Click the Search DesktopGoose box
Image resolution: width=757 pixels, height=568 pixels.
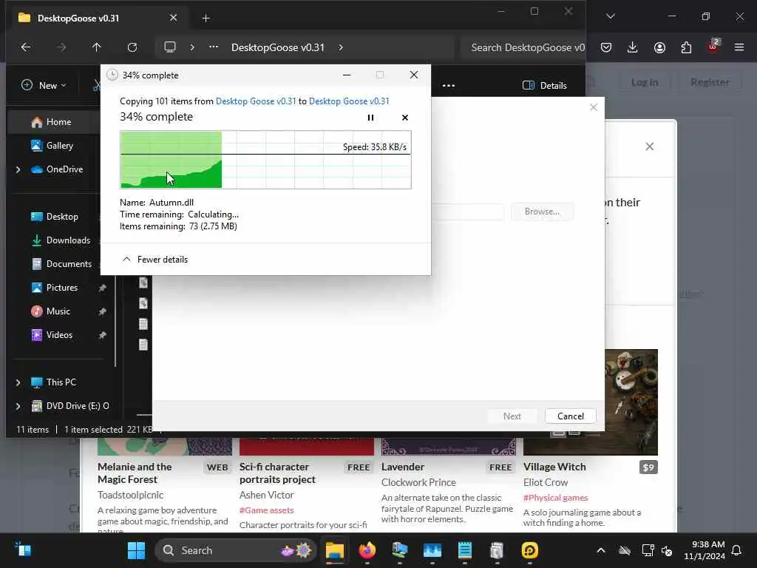523,47
